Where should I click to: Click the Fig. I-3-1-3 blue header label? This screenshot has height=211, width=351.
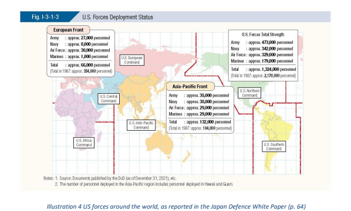tap(45, 17)
